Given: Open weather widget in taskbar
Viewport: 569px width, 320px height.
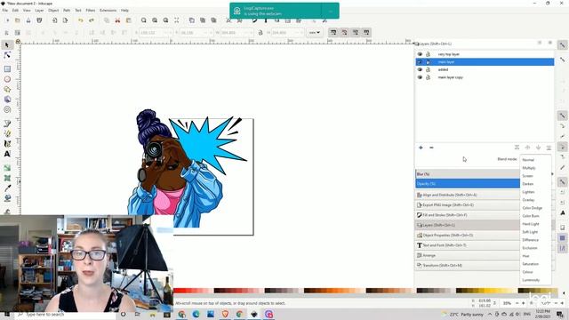Looking at the screenshot, I should click(462, 314).
